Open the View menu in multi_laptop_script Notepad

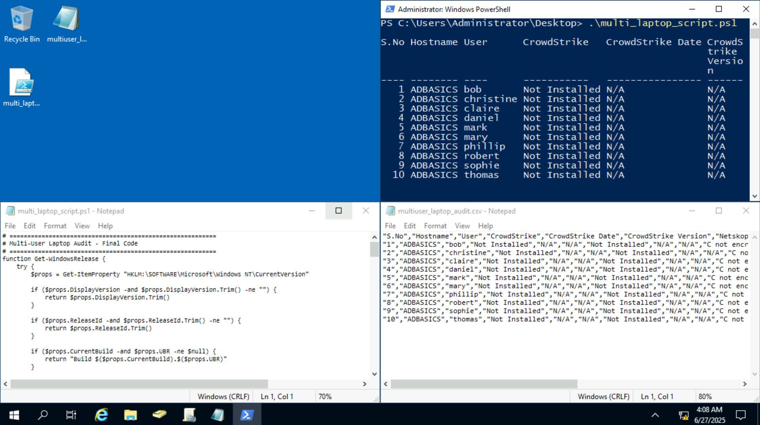(x=82, y=226)
